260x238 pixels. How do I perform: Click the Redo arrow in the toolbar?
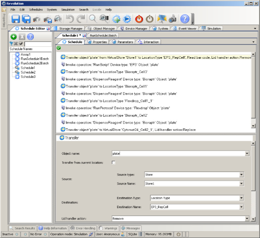click(x=81, y=19)
